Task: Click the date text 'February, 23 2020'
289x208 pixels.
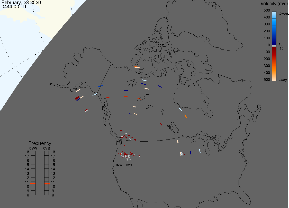Action: 21,2
